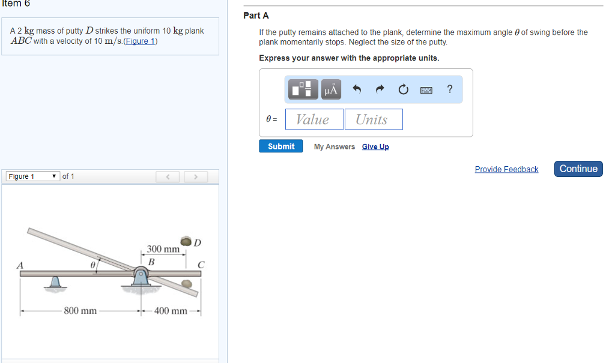The width and height of the screenshot is (615, 363).
Task: Redo the last answer edit
Action: coord(380,90)
